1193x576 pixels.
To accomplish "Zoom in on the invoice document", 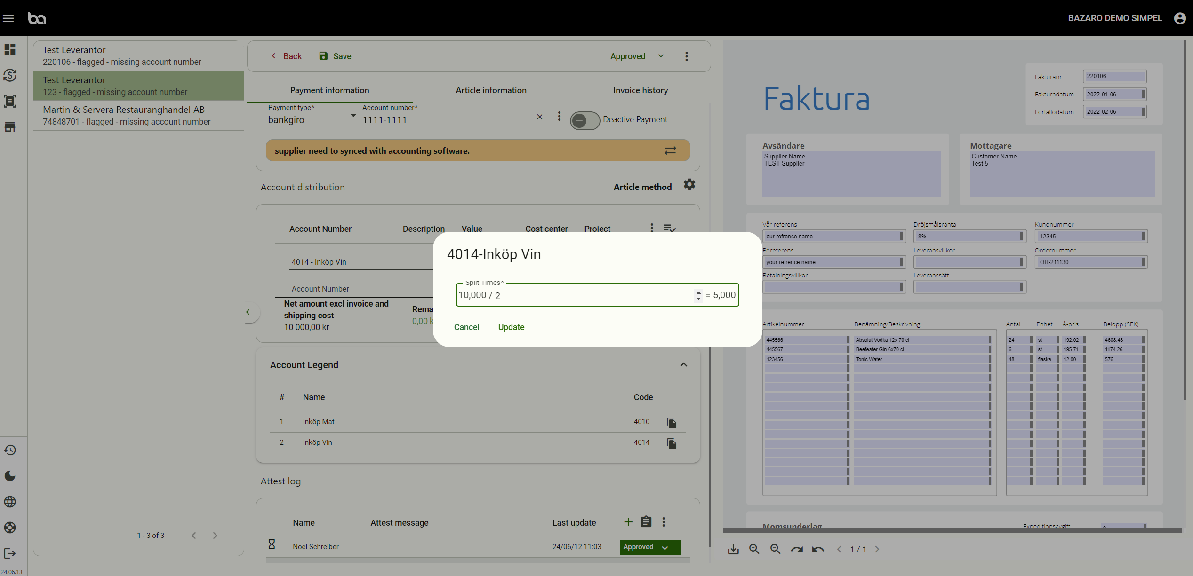I will [754, 549].
